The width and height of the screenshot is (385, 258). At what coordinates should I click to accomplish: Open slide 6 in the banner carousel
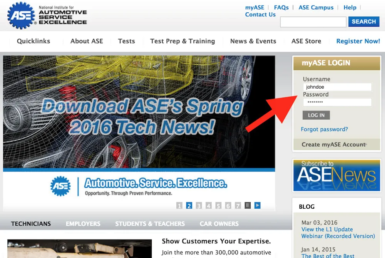(228, 206)
